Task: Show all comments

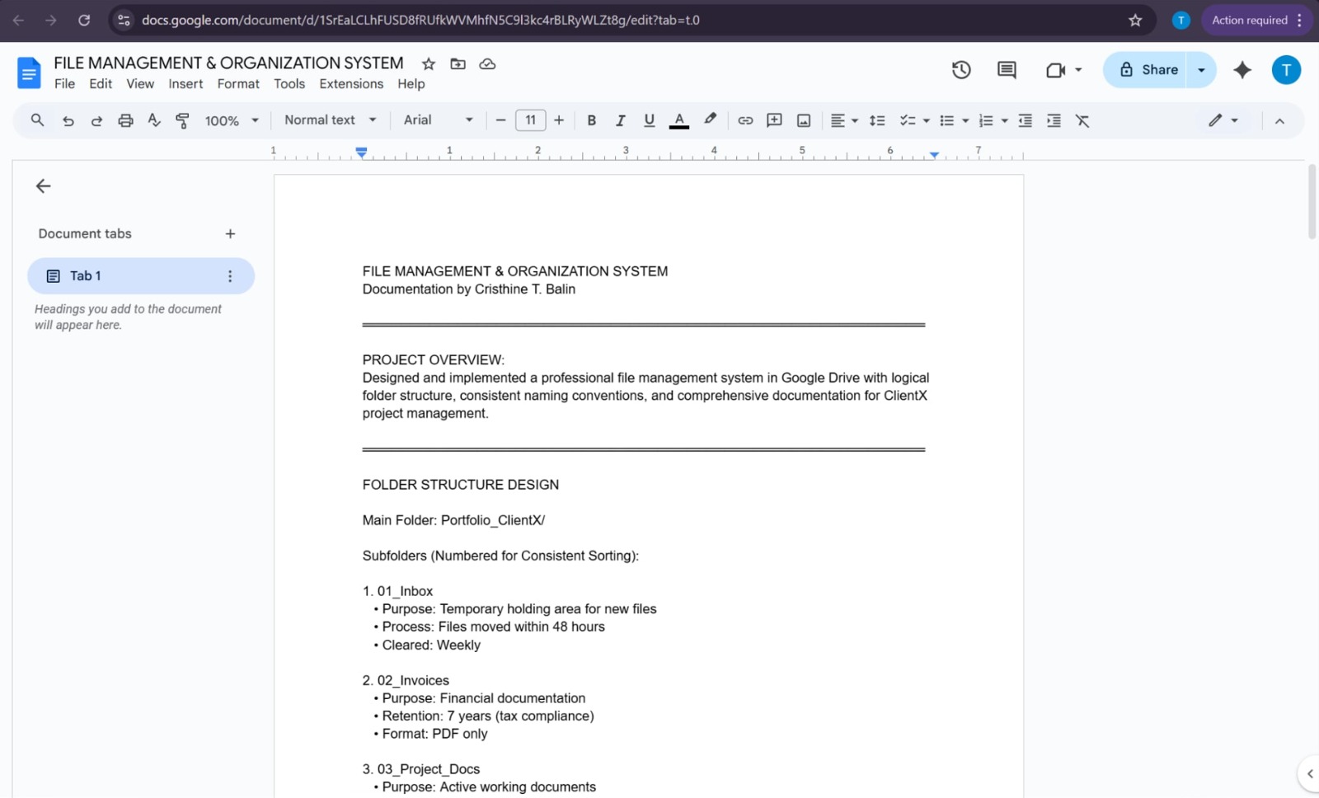Action: pos(1007,70)
